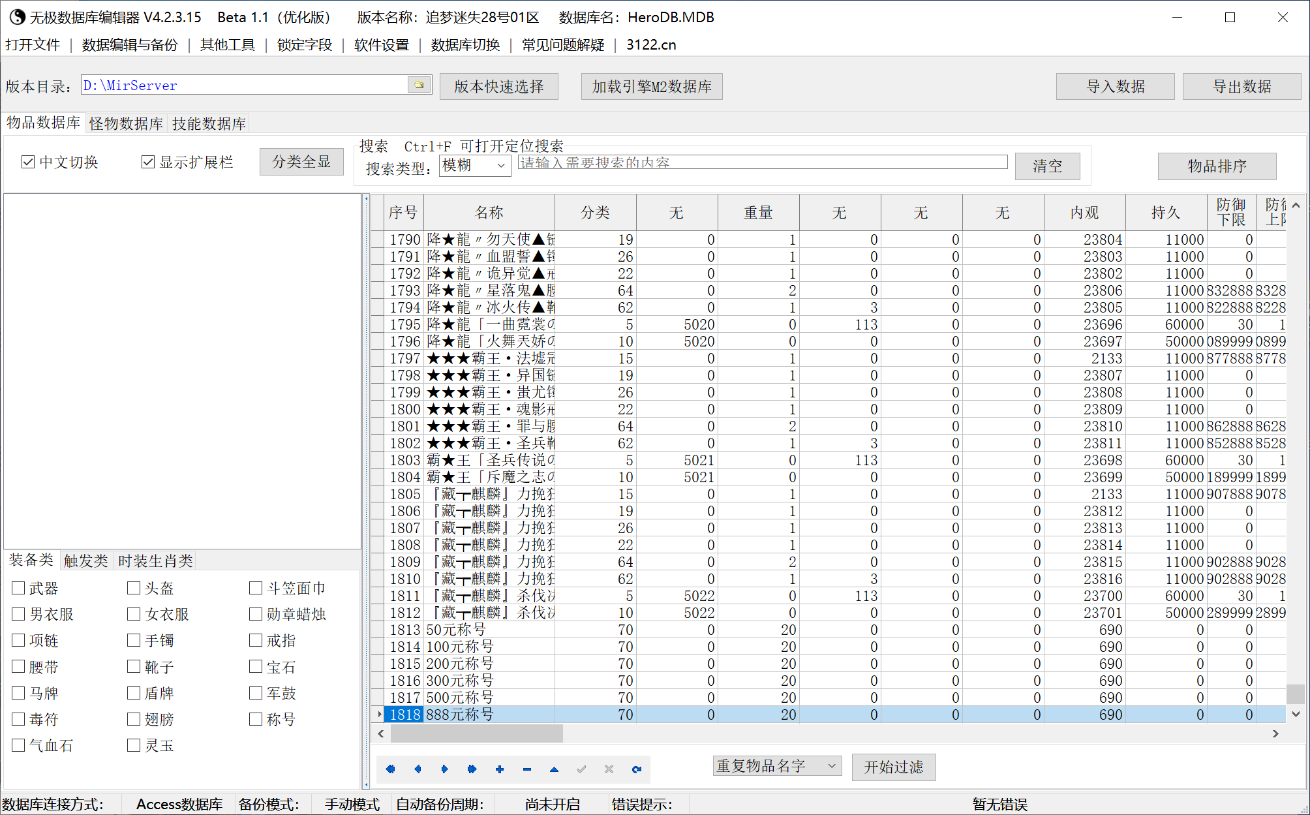
Task: Open 锁定字段 menu
Action: click(305, 45)
